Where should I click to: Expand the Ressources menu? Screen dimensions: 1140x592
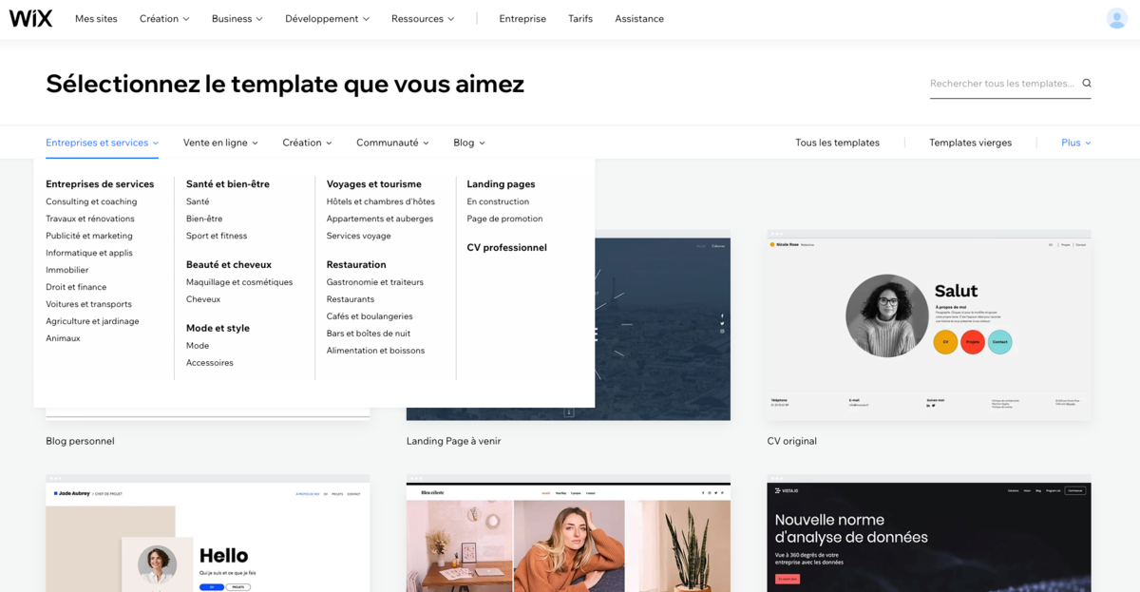[423, 19]
